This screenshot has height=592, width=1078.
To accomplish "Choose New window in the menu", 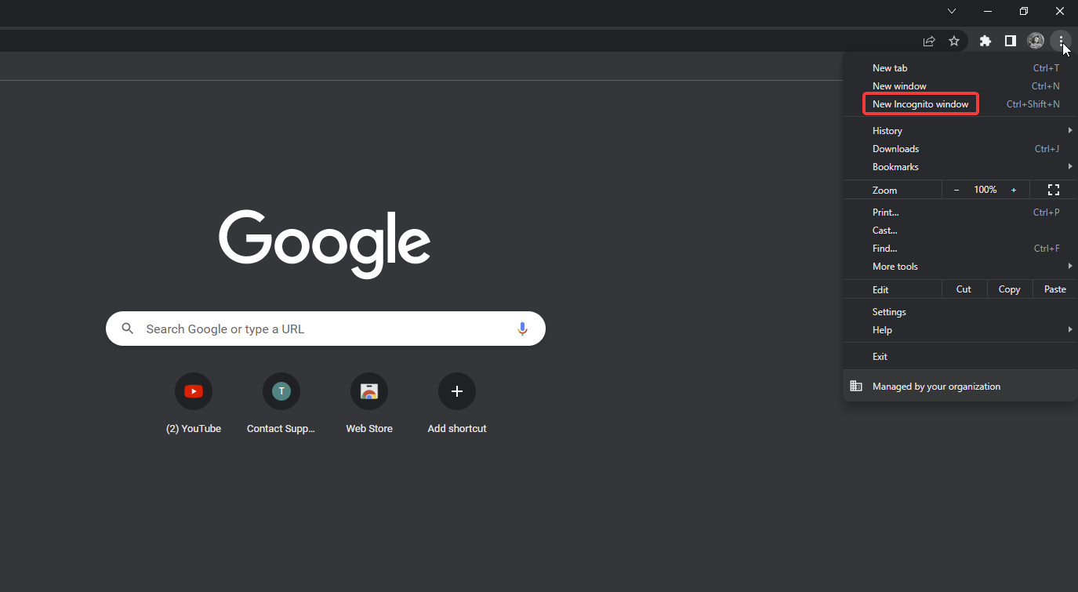I will point(960,86).
